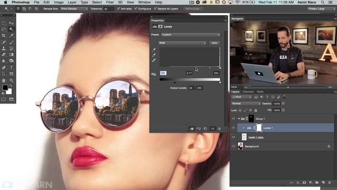Select the Hand tool
This screenshot has width=337, height=190.
[4, 81]
